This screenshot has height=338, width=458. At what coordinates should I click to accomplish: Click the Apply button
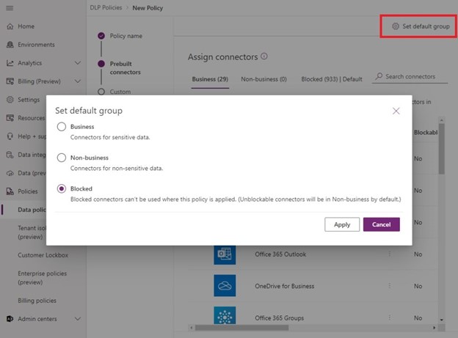click(x=342, y=224)
